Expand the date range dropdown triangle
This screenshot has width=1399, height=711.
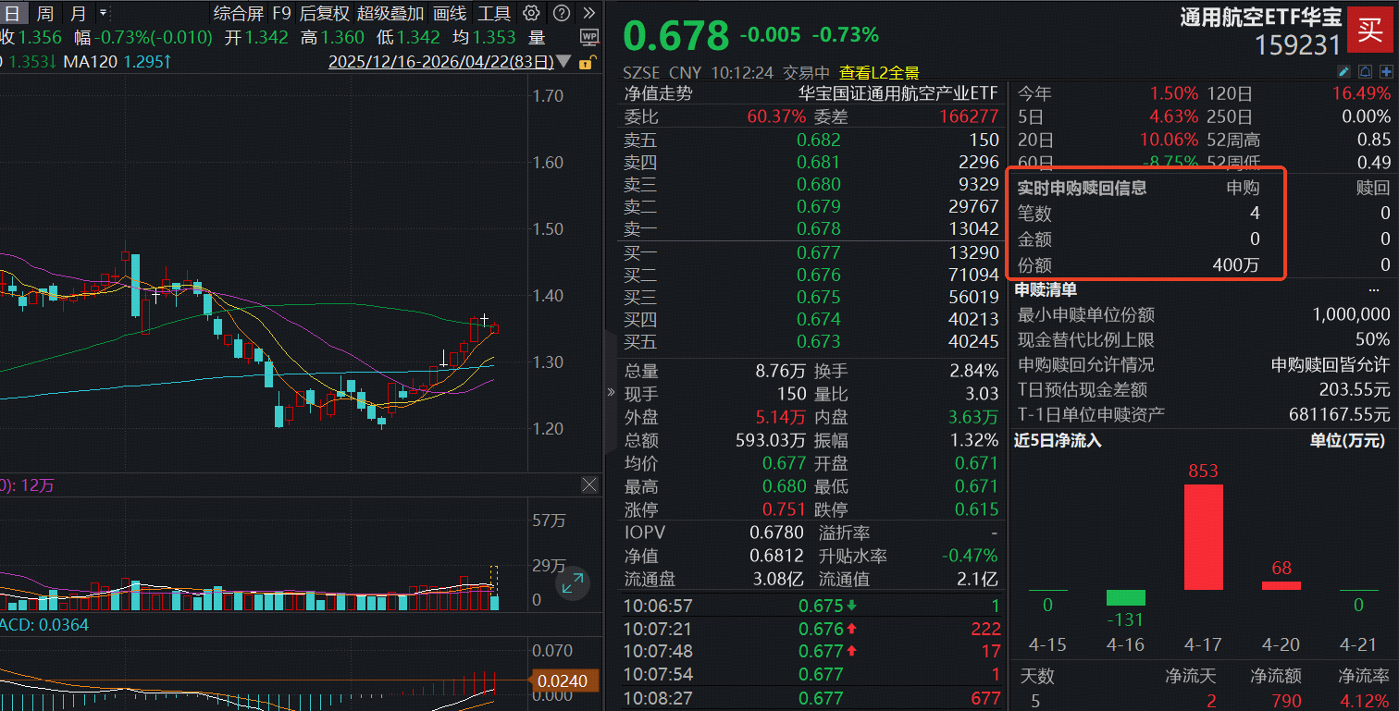point(564,63)
